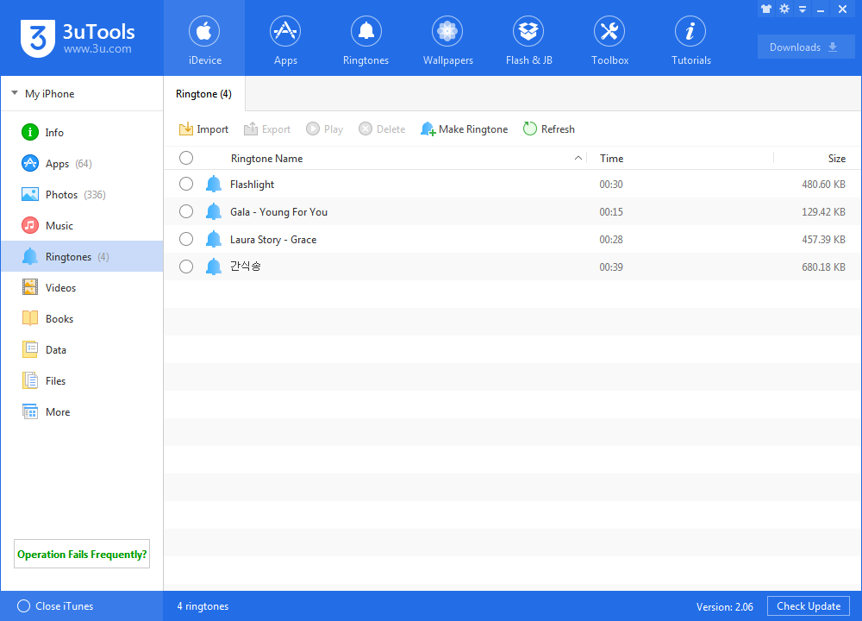862x621 pixels.
Task: Sort by Time column header
Action: coord(612,159)
